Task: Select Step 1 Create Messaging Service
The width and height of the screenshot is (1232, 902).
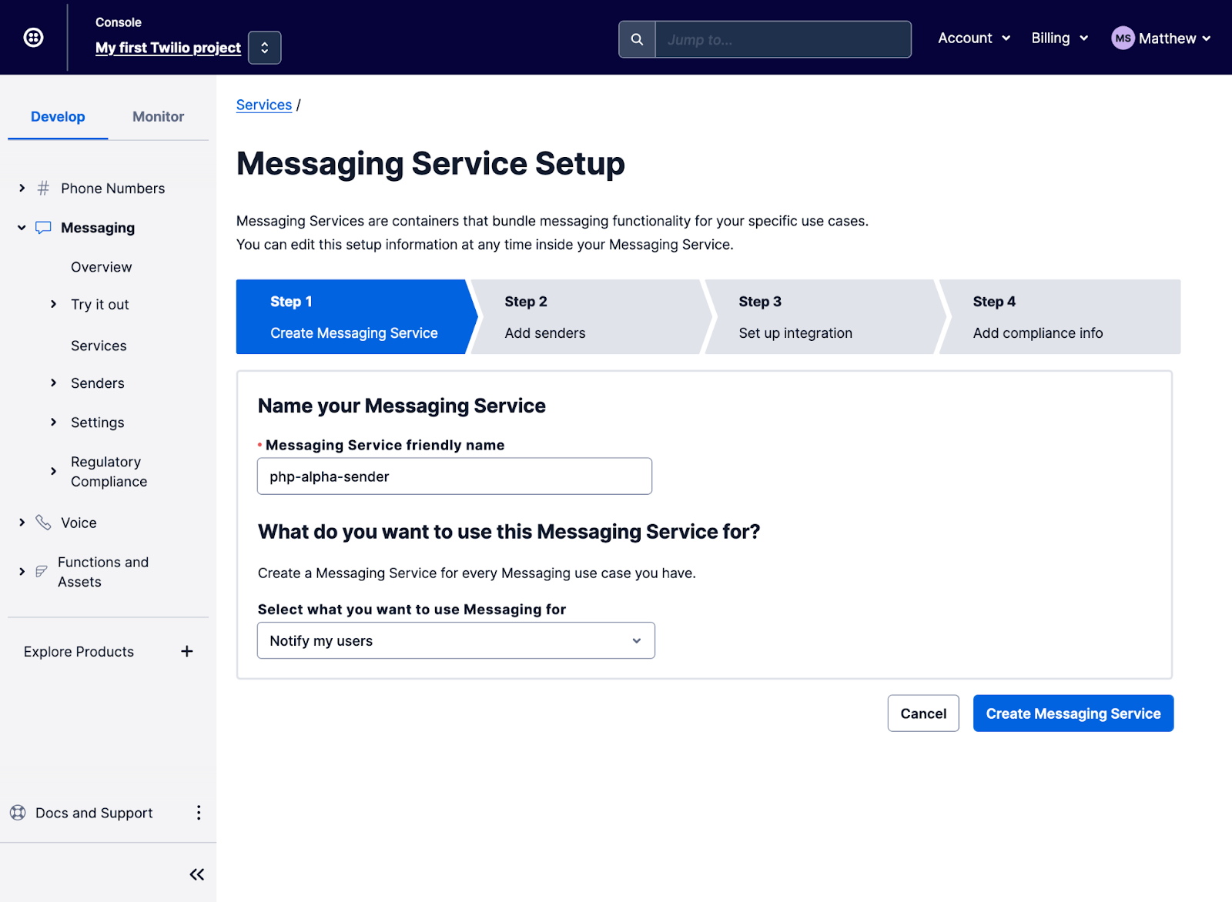Action: (x=354, y=317)
